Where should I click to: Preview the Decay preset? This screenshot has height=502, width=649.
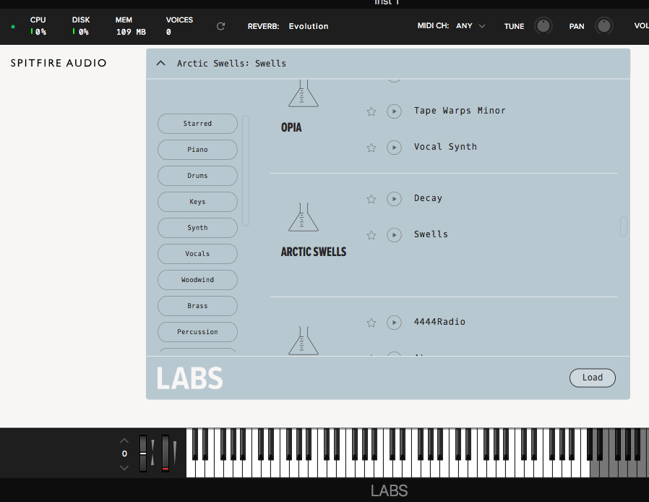[394, 198]
